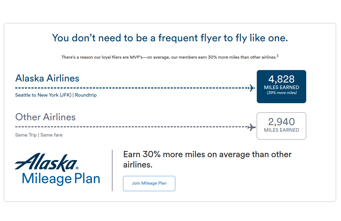
Task: Click the Join Mileage Plan button
Action: pyautogui.click(x=149, y=183)
